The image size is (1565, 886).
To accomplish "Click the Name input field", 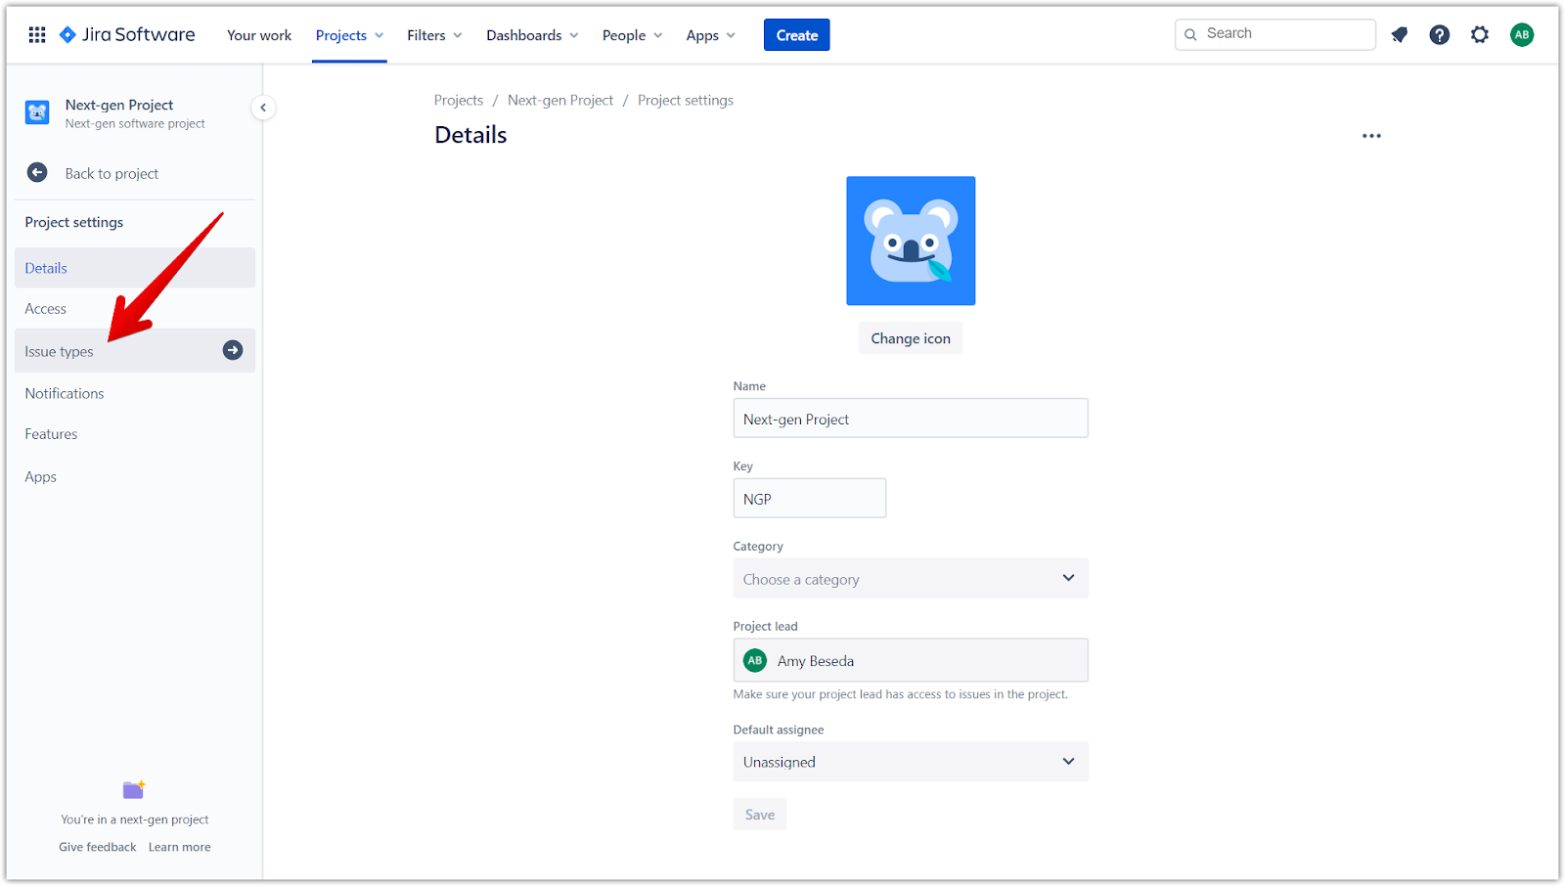I will pyautogui.click(x=911, y=419).
